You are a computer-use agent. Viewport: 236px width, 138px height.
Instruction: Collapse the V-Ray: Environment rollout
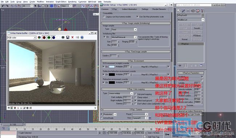coord(136,61)
